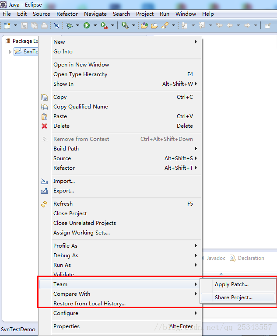Viewport: 277px width, 336px height.
Task: Click the green Run button icon
Action: (87, 25)
